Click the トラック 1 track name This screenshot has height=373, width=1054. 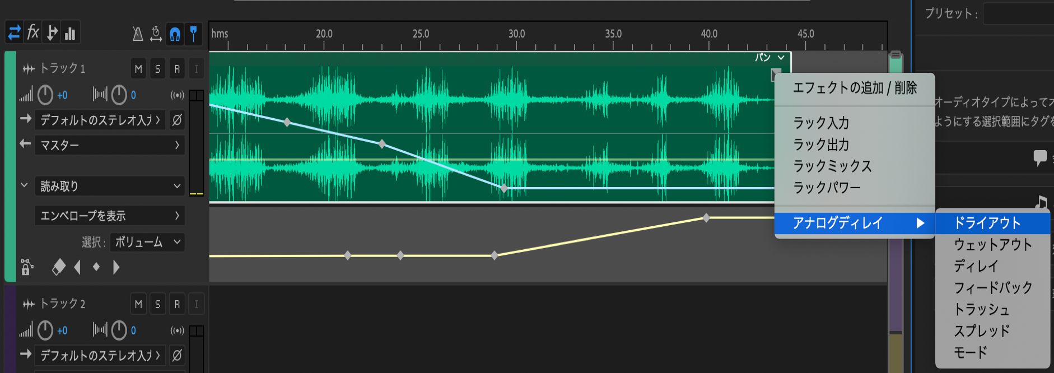pos(62,68)
